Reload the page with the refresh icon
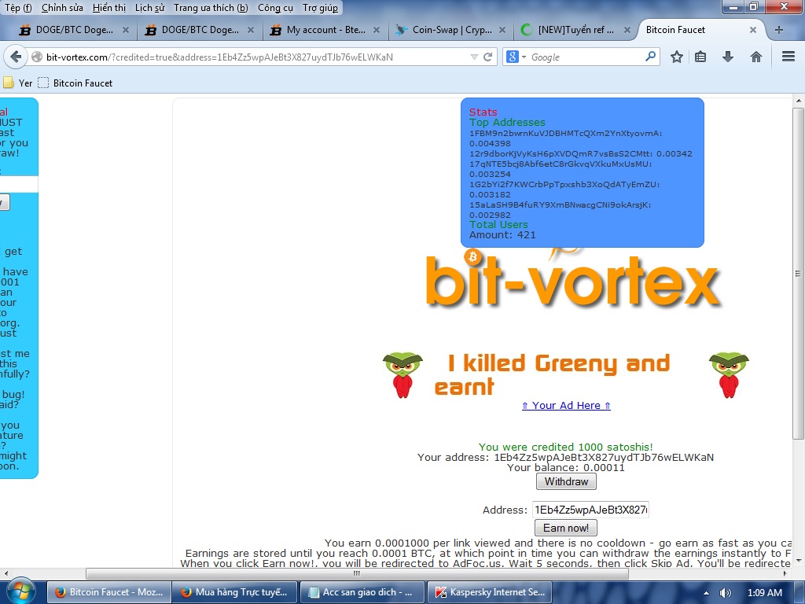 coord(488,57)
